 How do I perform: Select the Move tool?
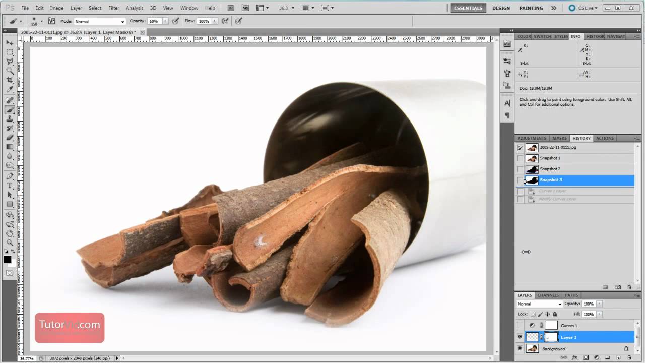(10, 42)
